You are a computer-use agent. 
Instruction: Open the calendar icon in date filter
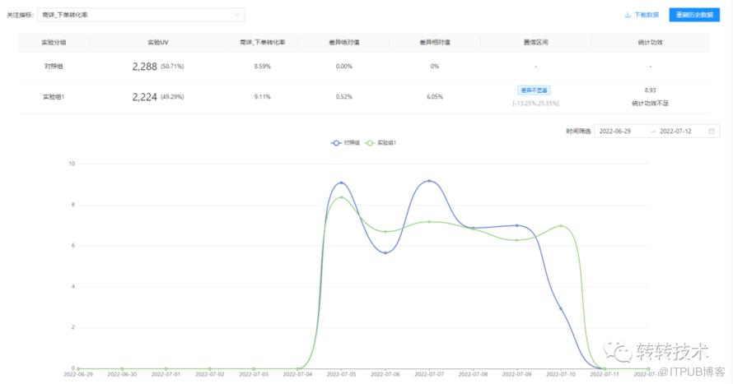(x=712, y=131)
